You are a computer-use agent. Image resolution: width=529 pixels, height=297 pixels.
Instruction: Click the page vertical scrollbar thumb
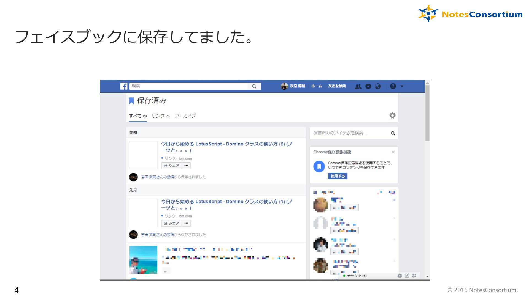pos(427,113)
